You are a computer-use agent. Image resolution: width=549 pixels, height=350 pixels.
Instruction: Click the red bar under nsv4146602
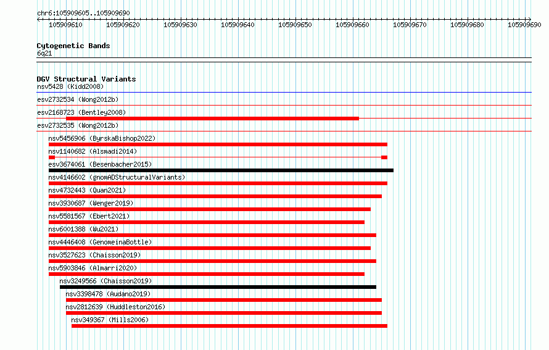tap(218, 183)
